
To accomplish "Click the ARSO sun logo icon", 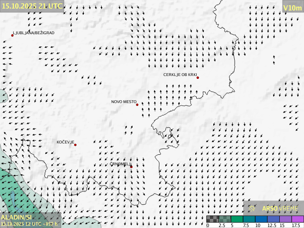I will tap(252, 208).
